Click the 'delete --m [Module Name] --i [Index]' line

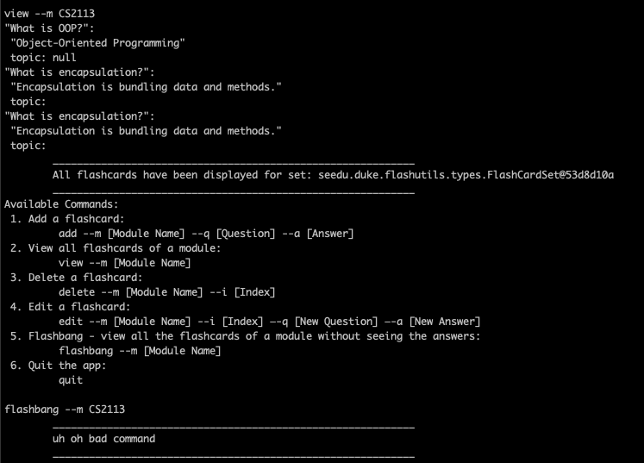pos(166,292)
